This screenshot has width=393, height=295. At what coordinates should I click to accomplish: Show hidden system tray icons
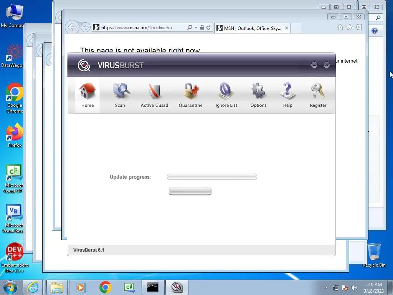(x=326, y=288)
